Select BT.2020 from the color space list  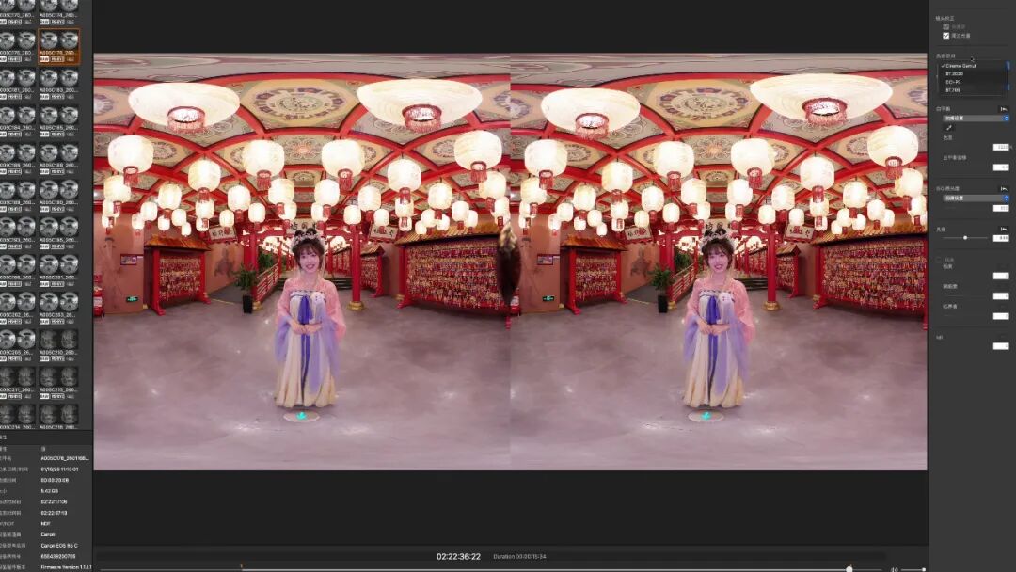pos(956,73)
